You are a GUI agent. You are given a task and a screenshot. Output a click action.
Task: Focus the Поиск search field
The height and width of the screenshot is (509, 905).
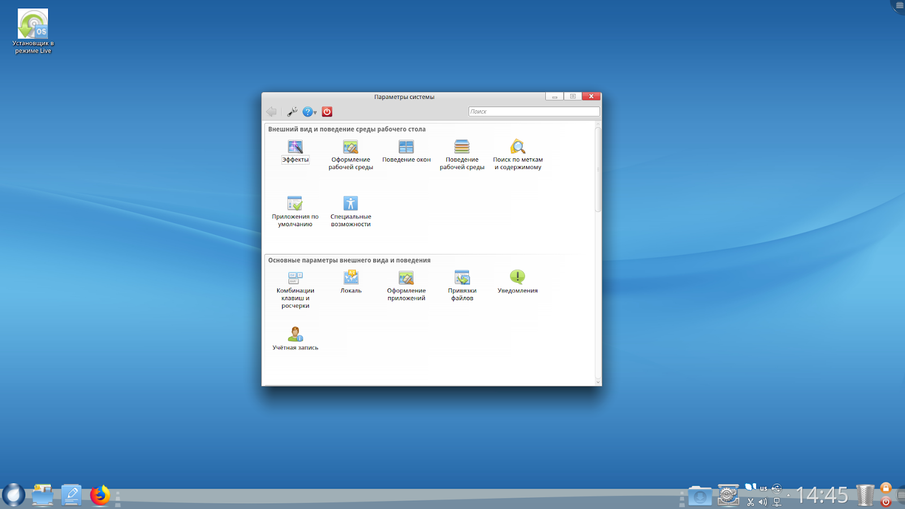pos(534,111)
